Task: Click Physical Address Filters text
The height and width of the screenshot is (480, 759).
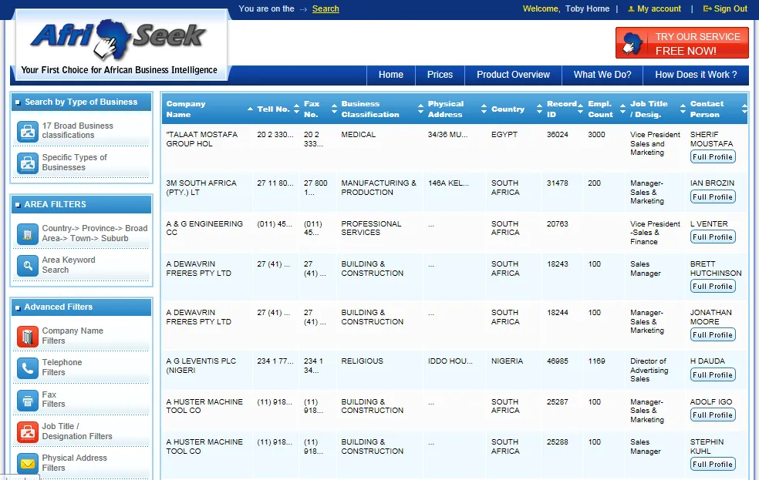Action: [x=74, y=462]
